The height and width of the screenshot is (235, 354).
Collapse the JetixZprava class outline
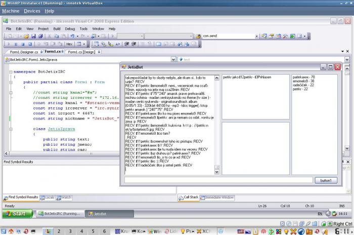(11, 129)
